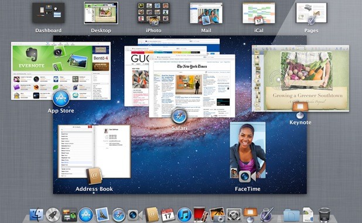This screenshot has height=223, width=362.
Task: Click the "Keynote" label
Action: [x=300, y=122]
